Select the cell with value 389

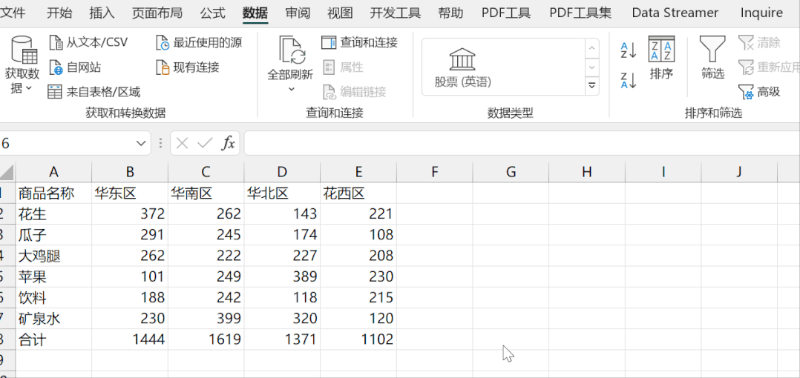282,276
